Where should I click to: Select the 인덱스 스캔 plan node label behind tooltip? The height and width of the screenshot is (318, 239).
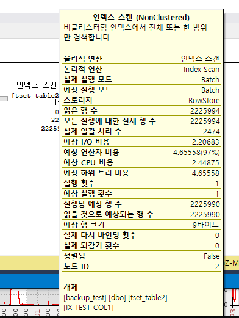tap(37, 85)
